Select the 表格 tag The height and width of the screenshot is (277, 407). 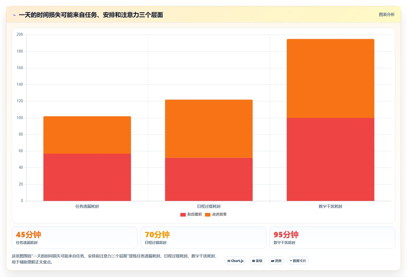click(x=257, y=261)
